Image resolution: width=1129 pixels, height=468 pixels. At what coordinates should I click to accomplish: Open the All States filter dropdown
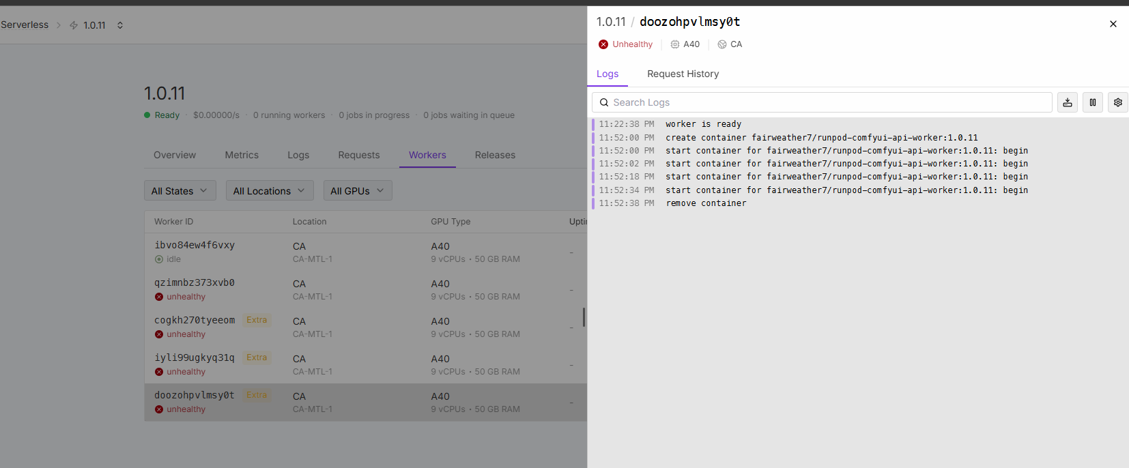[180, 191]
